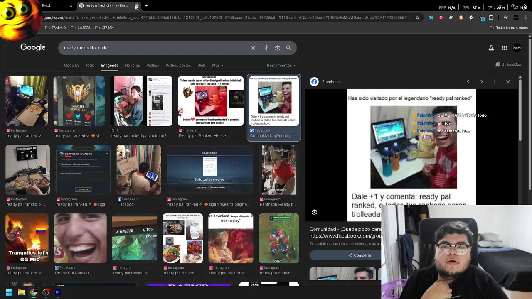
Task: Open the Level 2183 emblem image thumbnail
Action: click(79, 101)
